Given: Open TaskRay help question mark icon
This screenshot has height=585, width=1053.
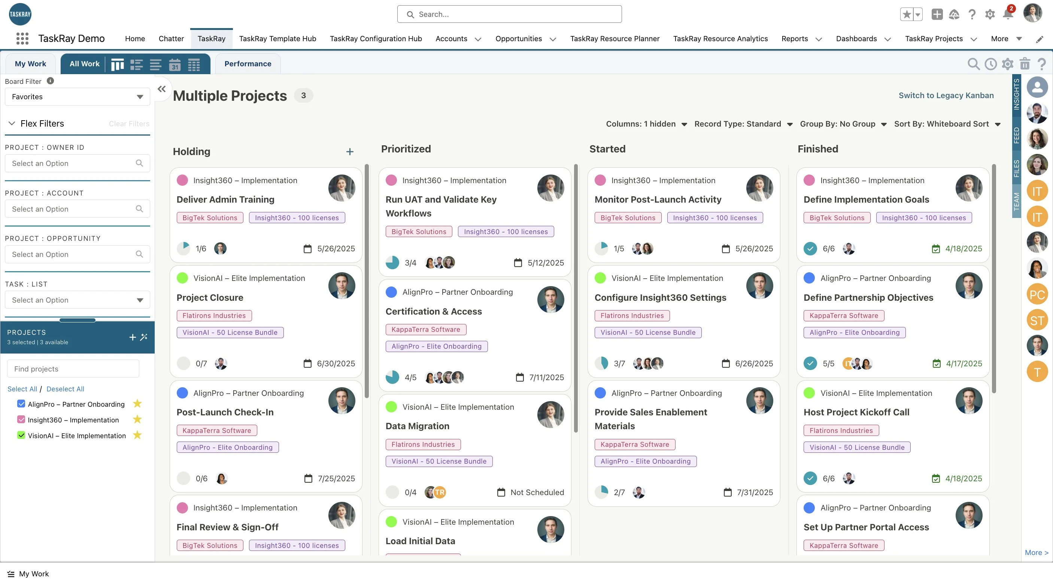Looking at the screenshot, I should [1041, 64].
